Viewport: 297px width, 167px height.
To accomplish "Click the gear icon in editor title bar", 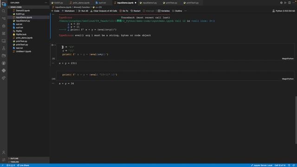I will 281,3.
